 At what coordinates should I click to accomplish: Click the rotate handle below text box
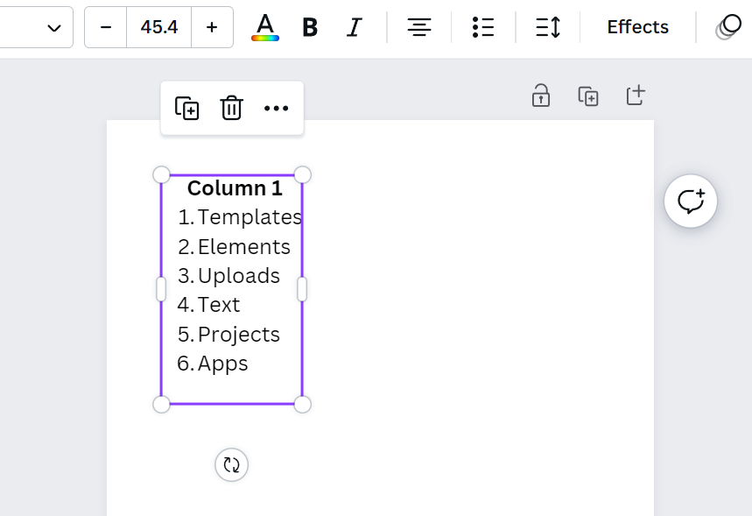(231, 464)
